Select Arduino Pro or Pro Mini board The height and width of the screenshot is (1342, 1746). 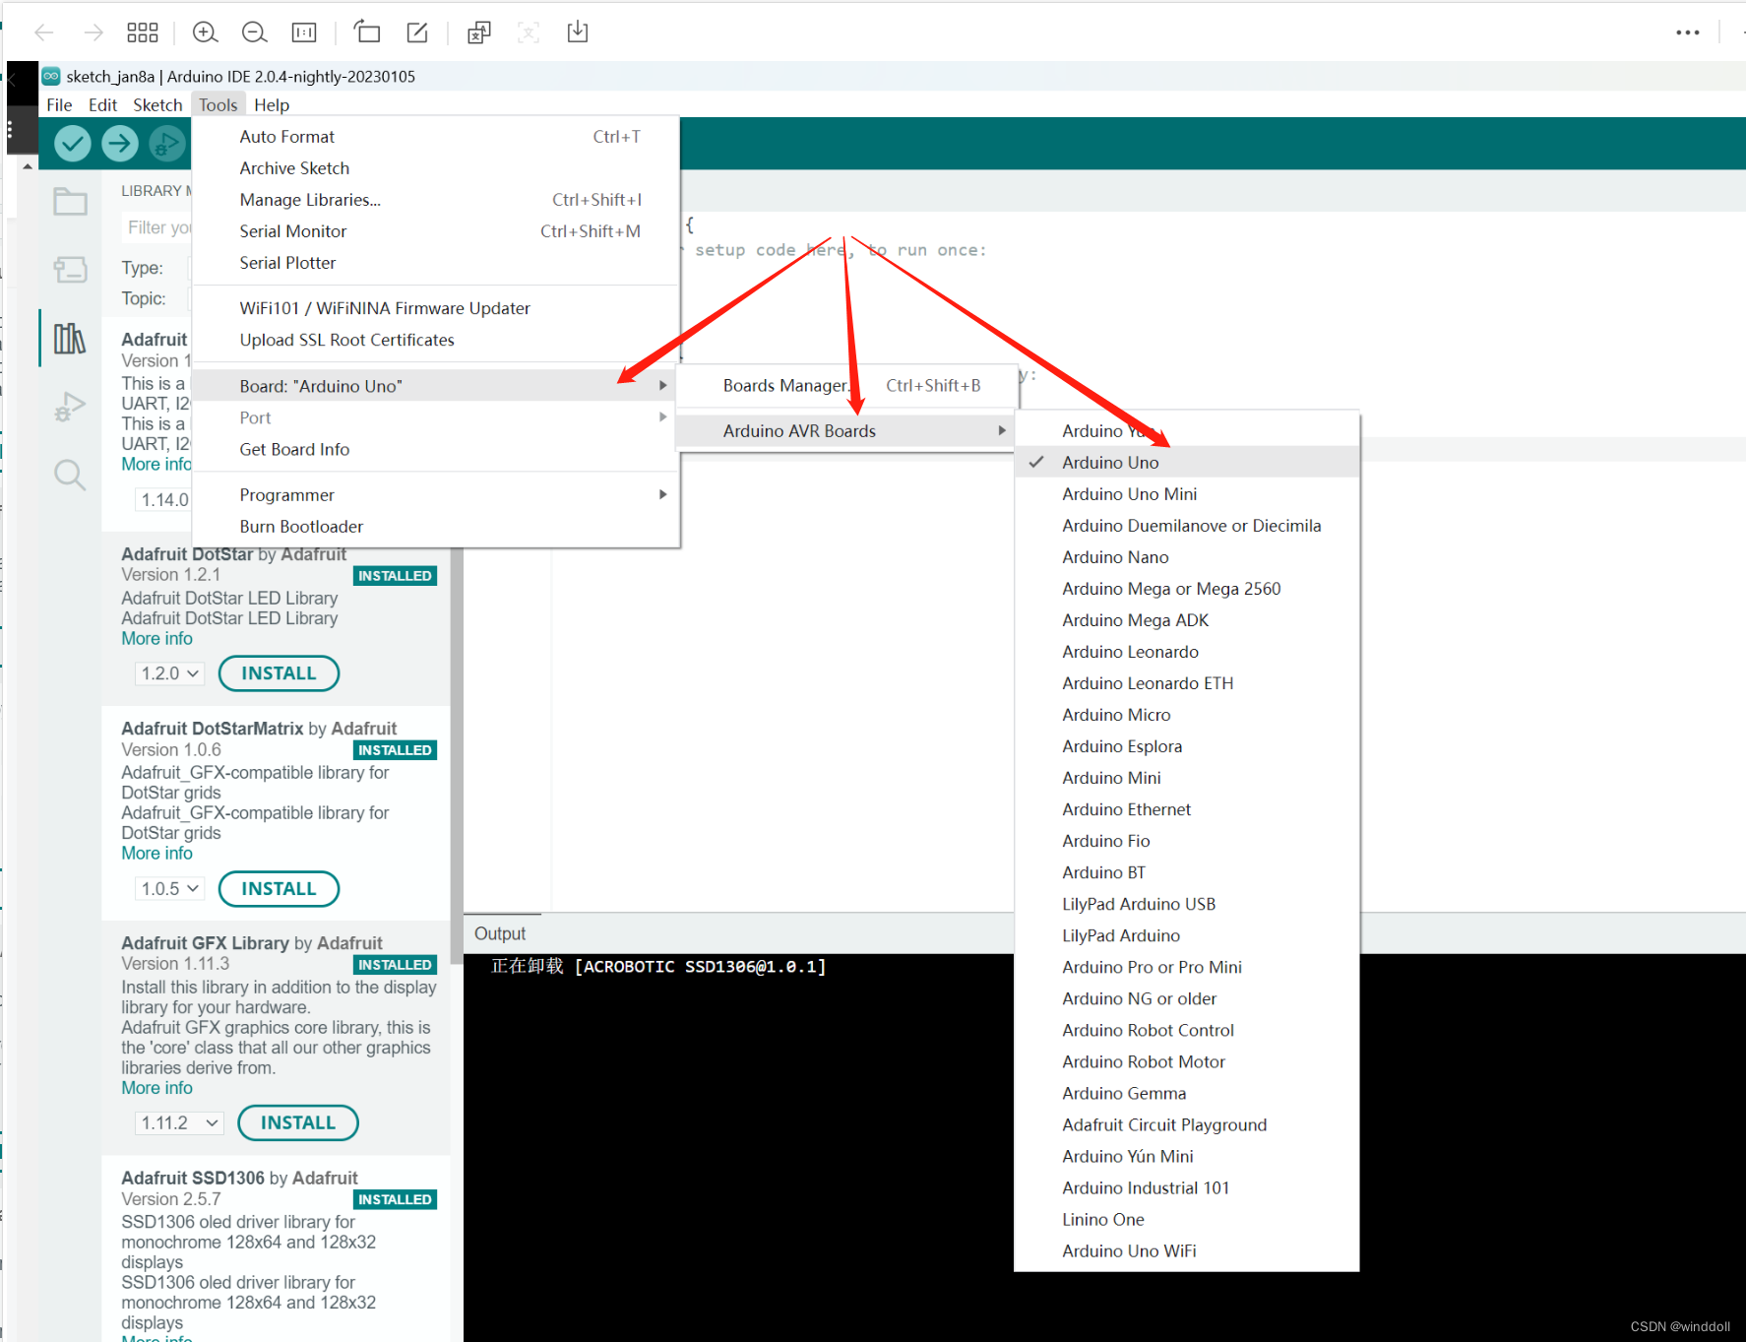click(x=1187, y=967)
